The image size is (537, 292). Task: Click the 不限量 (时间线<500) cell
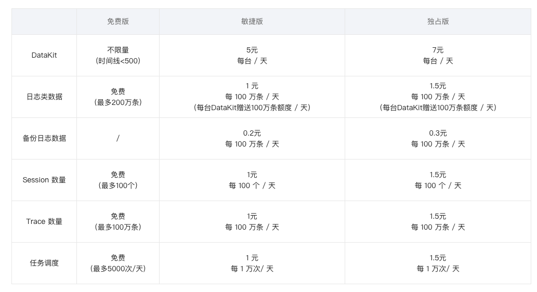(x=118, y=56)
